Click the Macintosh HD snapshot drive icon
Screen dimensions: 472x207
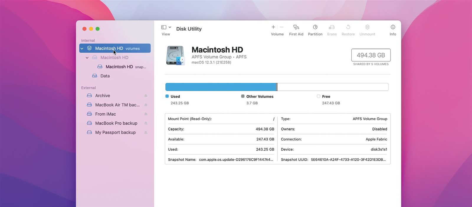[x=100, y=67]
